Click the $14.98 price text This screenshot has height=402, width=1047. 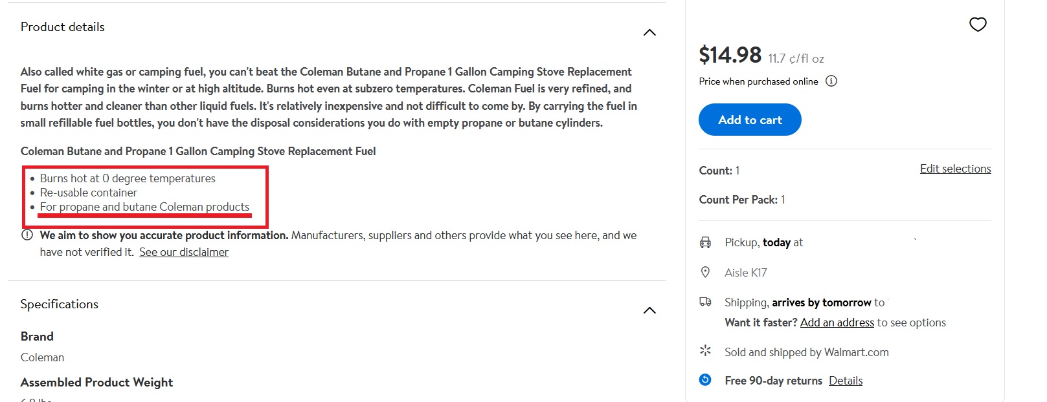730,55
